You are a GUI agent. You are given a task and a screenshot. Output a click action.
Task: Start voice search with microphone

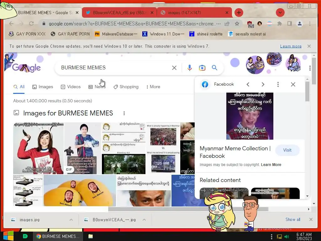point(190,68)
